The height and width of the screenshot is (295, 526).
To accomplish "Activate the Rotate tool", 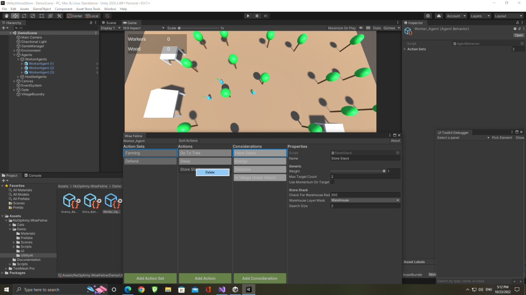I will pos(23,16).
